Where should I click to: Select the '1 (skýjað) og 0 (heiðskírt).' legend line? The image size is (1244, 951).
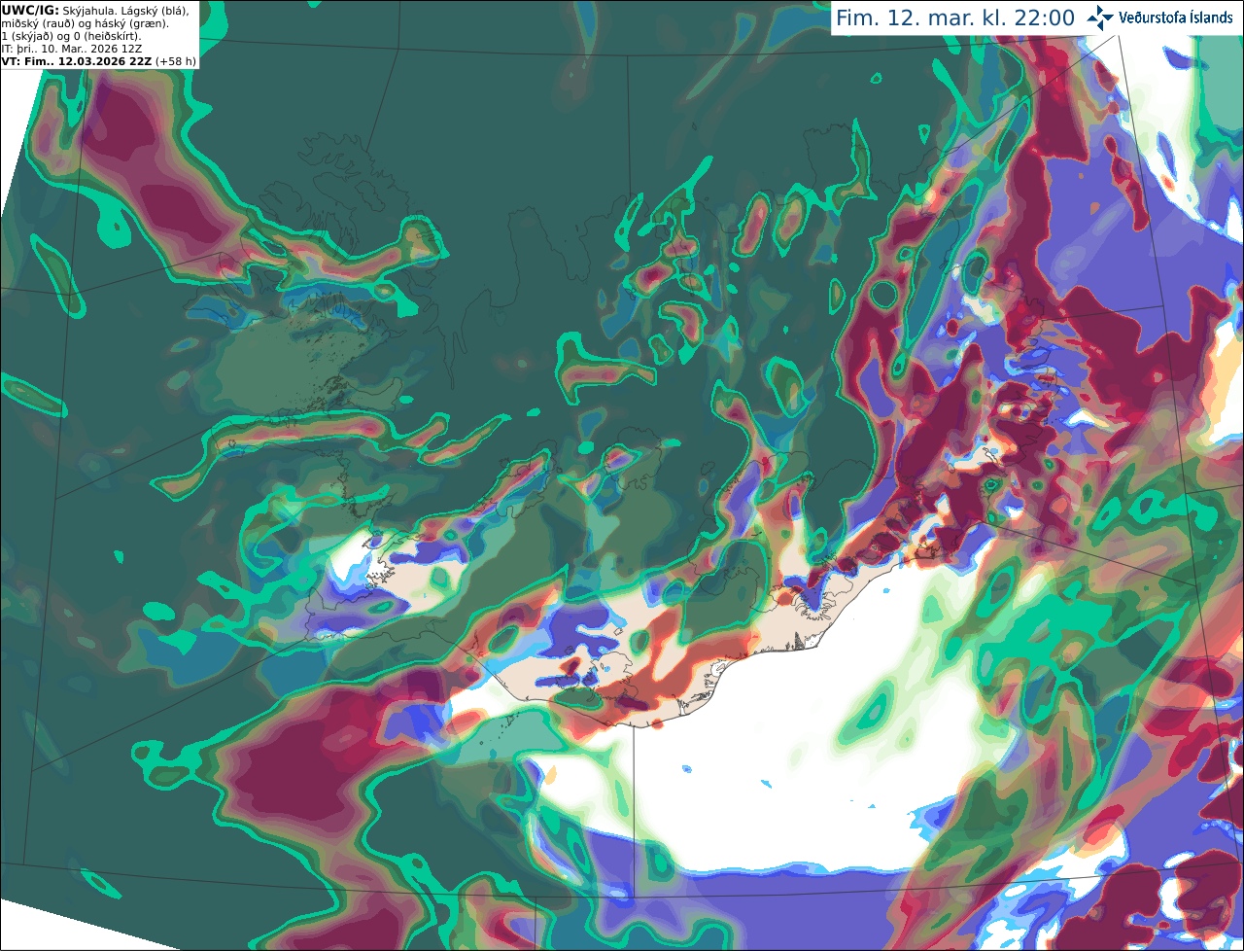[x=71, y=35]
